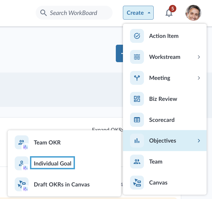This screenshot has height=199, width=212.
Task: Click the Draft OKRs in Canvas icon
Action: (22, 184)
